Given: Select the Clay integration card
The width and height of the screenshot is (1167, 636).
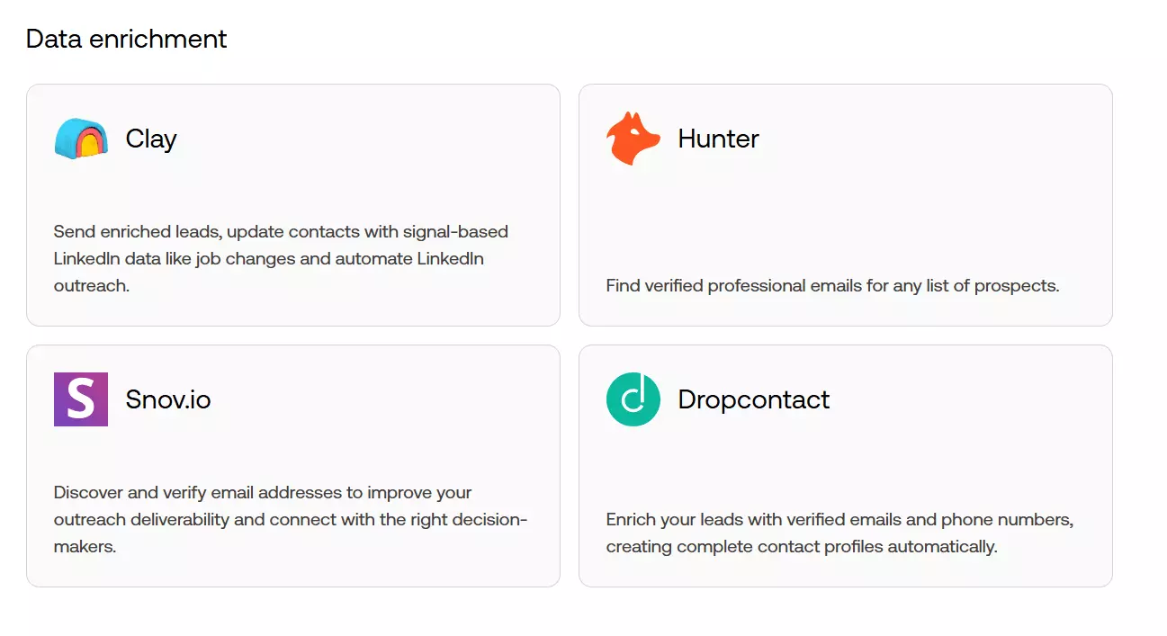Looking at the screenshot, I should point(292,204).
